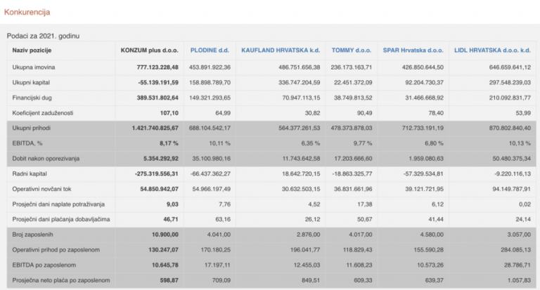Open SPAR Hrvatska d.o.o. company page

(x=413, y=51)
